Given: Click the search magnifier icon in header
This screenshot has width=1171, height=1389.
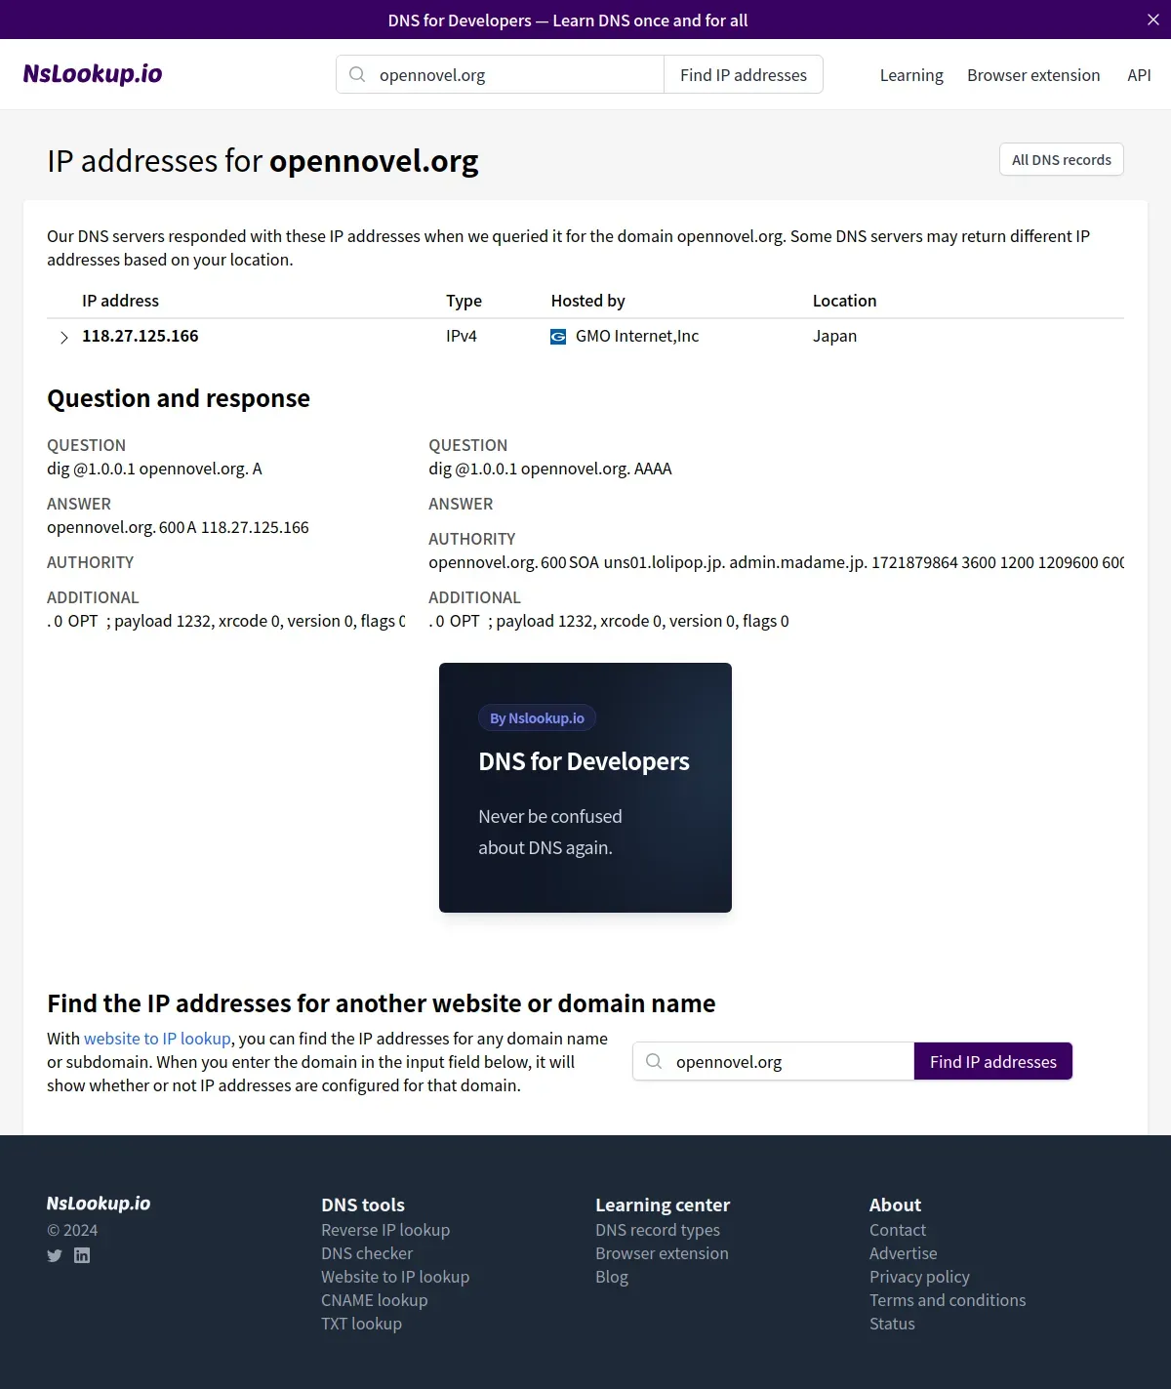Looking at the screenshot, I should click(x=357, y=74).
